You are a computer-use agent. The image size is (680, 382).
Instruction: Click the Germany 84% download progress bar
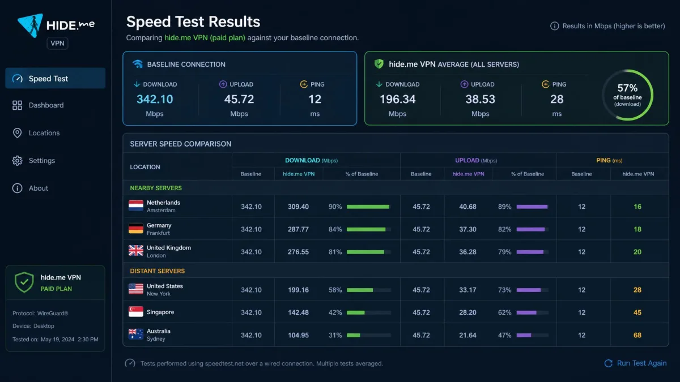369,229
